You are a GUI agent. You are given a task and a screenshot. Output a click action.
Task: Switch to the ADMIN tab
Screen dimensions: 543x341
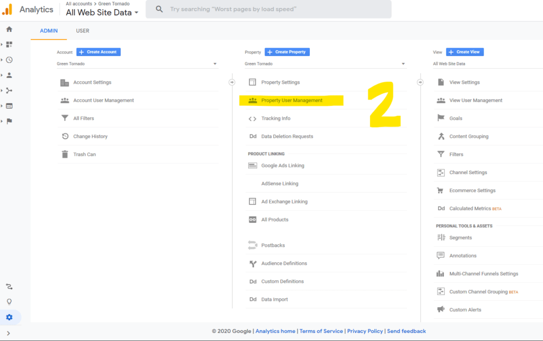coord(49,31)
